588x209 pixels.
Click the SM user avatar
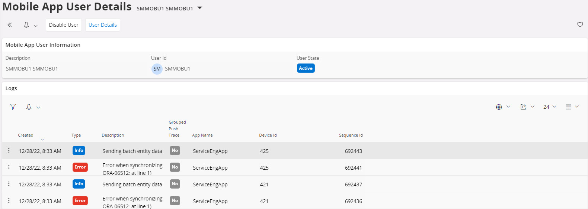[157, 69]
